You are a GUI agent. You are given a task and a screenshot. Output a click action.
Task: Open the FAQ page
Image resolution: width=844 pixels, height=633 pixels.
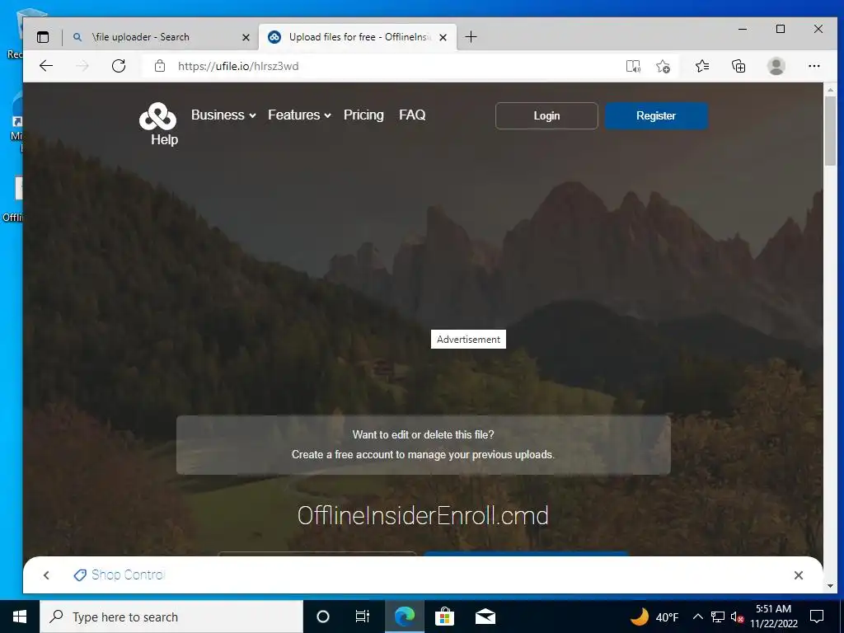click(x=412, y=115)
